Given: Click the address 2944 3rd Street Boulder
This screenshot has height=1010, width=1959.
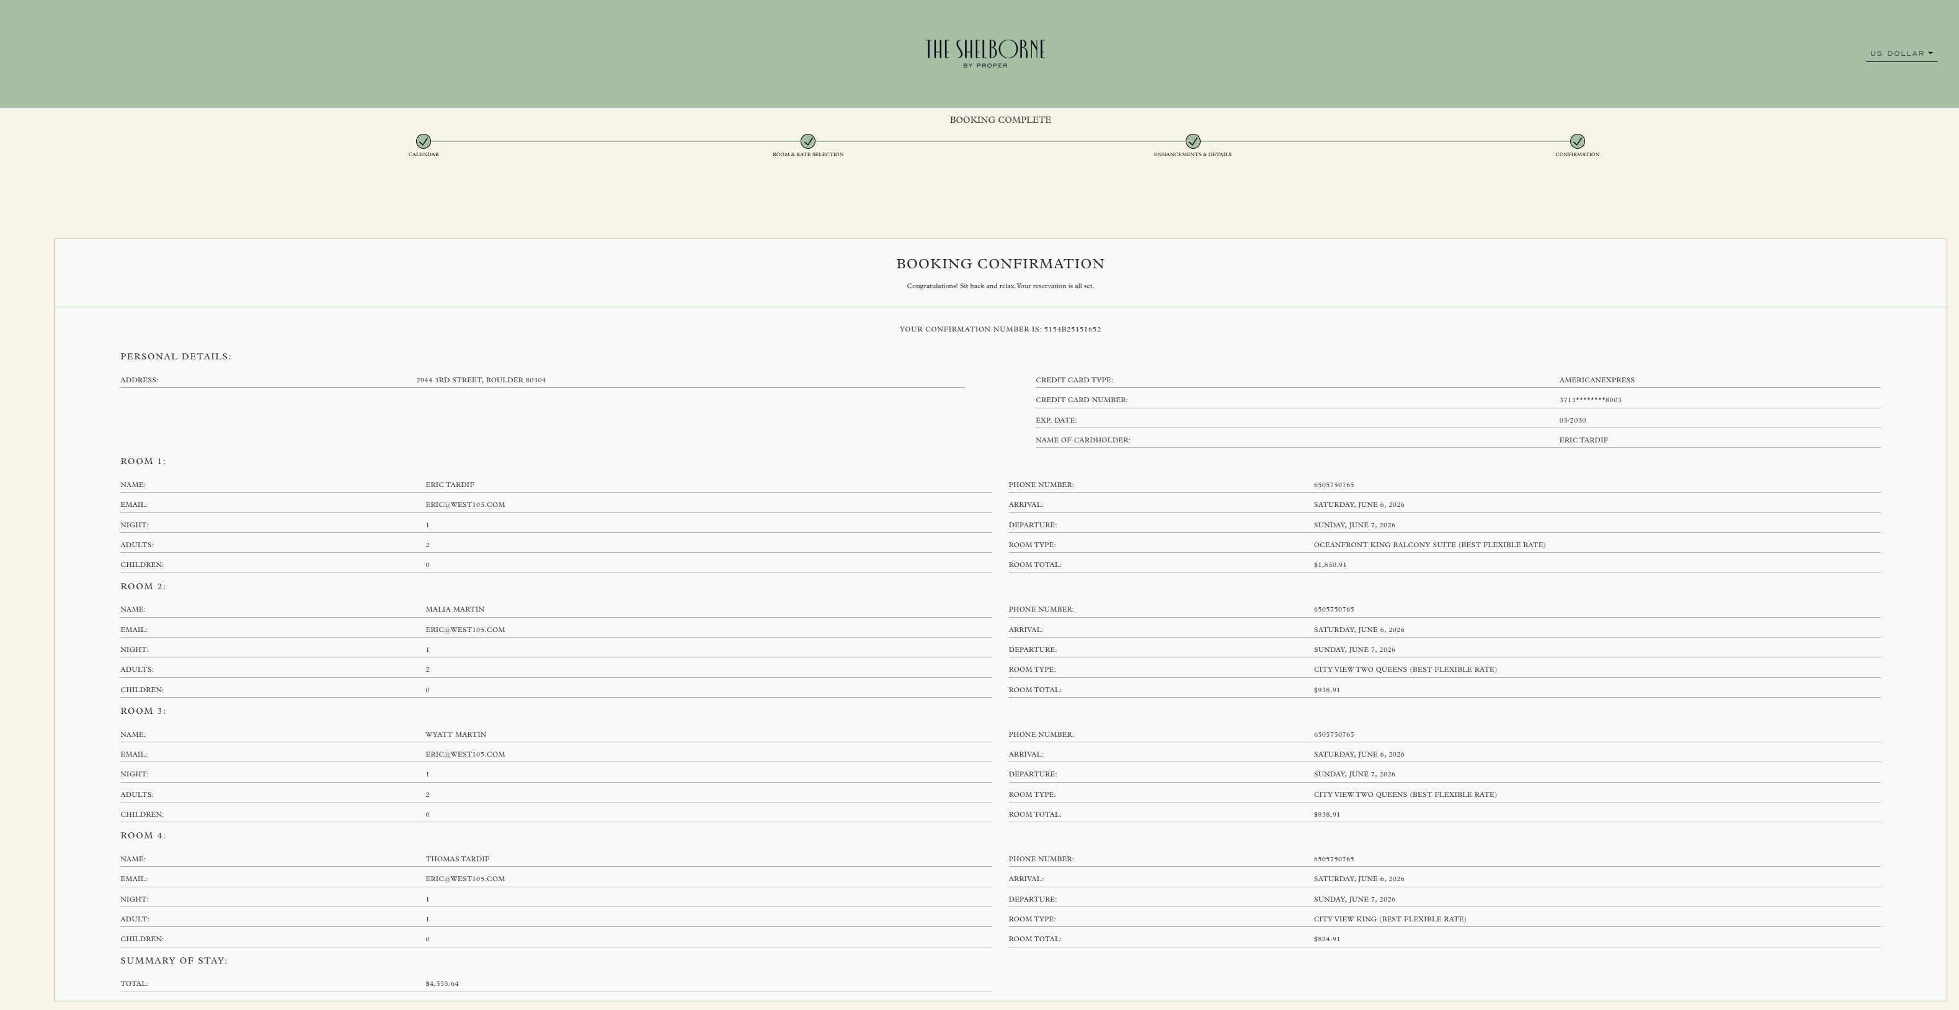Looking at the screenshot, I should (481, 380).
